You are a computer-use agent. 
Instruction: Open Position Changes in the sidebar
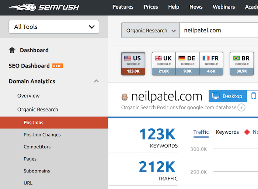tap(42, 135)
